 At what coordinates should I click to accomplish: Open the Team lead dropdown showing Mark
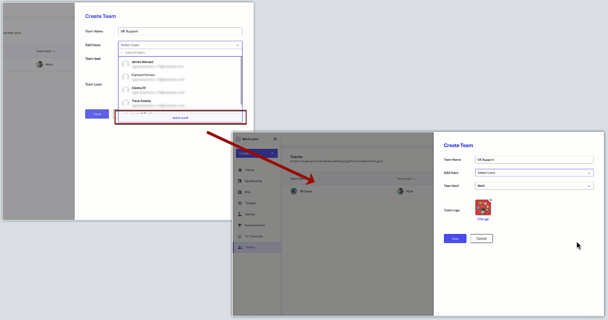[x=534, y=186]
